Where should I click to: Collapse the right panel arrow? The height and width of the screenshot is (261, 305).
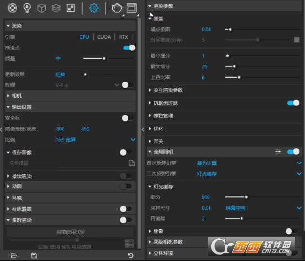tap(143, 130)
